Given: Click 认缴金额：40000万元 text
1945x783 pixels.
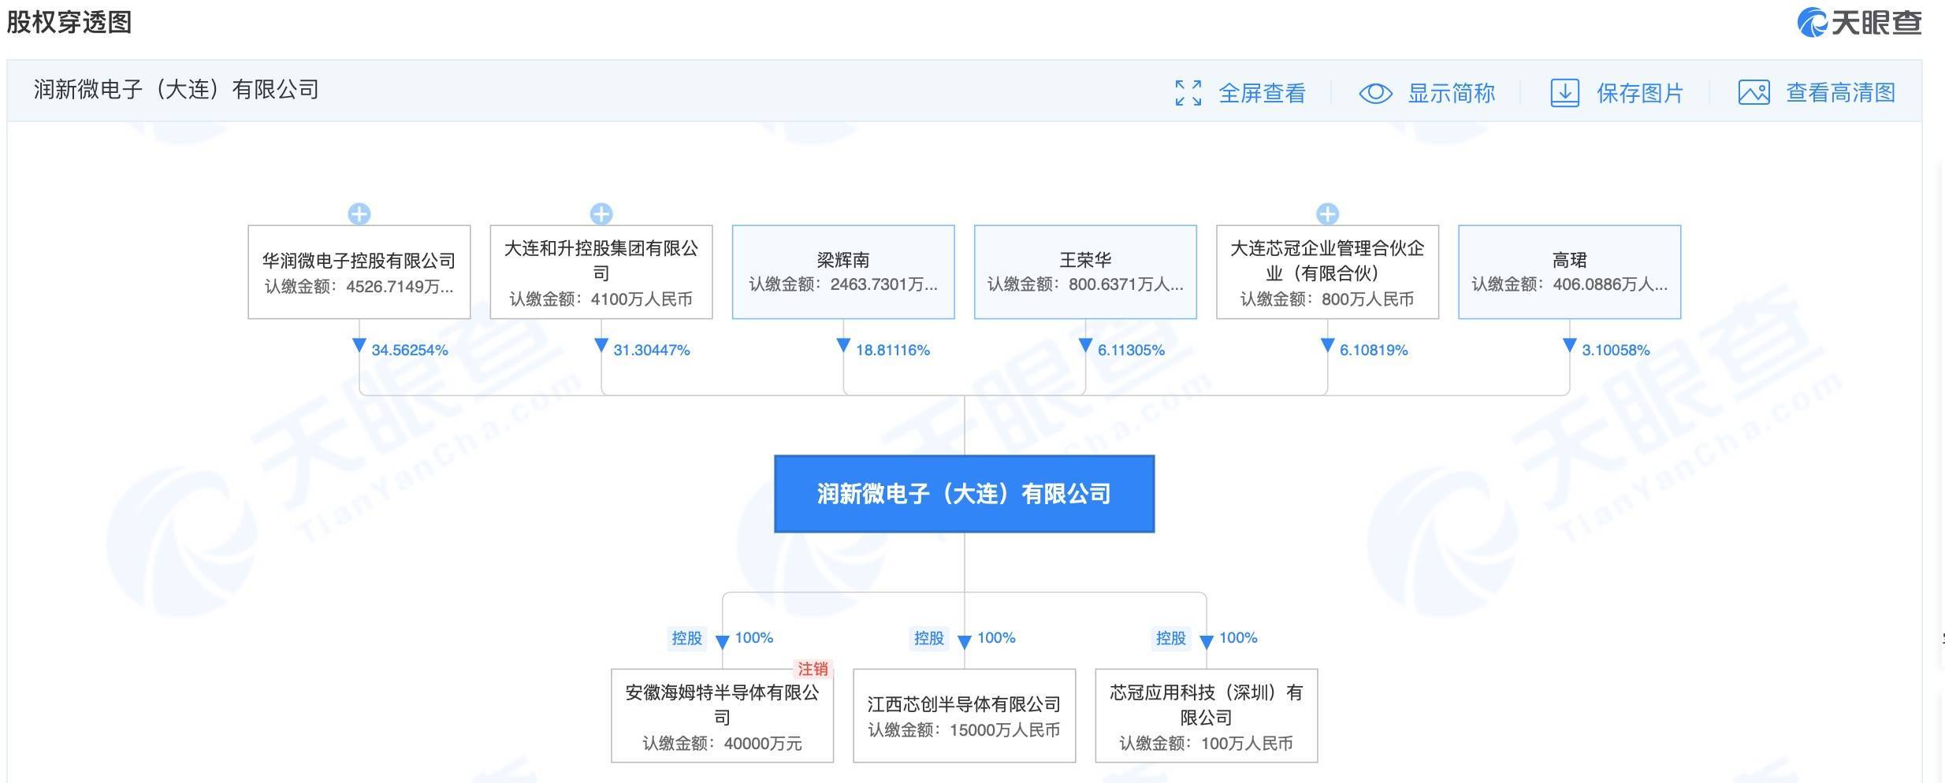Looking at the screenshot, I should [x=723, y=744].
